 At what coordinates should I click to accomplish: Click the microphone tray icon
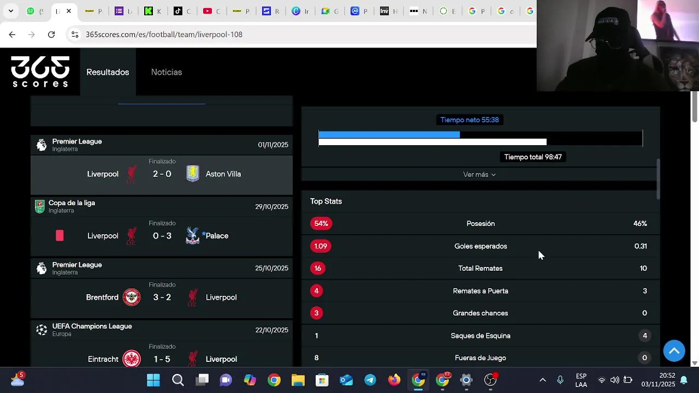(560, 380)
